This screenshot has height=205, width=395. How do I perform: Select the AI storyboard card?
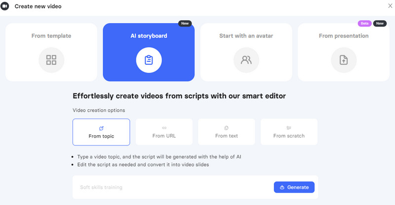click(x=149, y=52)
